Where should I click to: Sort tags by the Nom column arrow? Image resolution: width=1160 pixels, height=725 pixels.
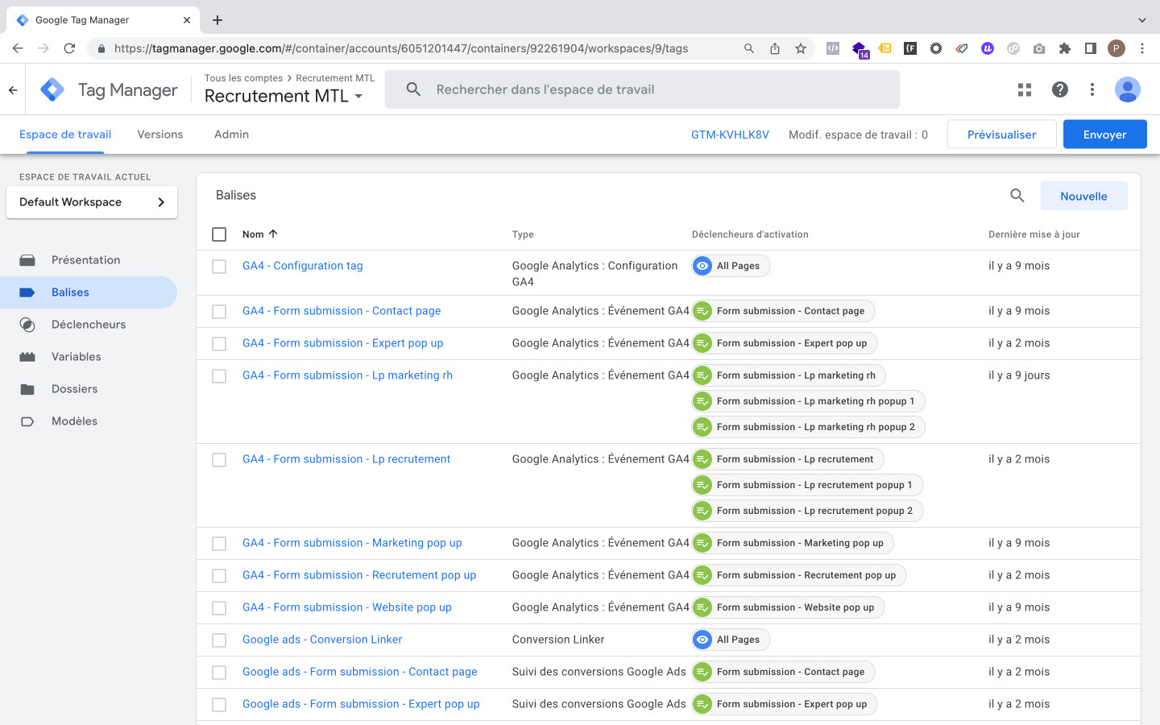(273, 234)
